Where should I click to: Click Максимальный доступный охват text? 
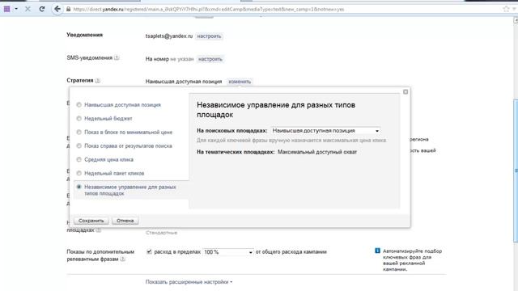tap(317, 152)
